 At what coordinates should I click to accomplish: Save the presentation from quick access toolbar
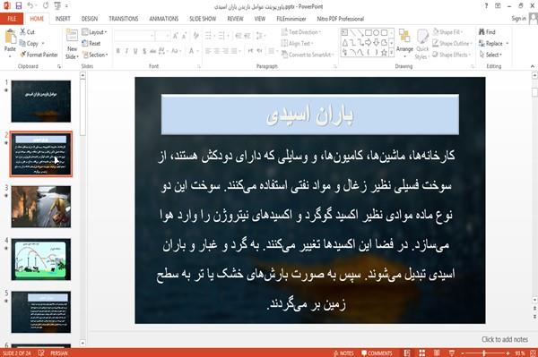point(19,6)
